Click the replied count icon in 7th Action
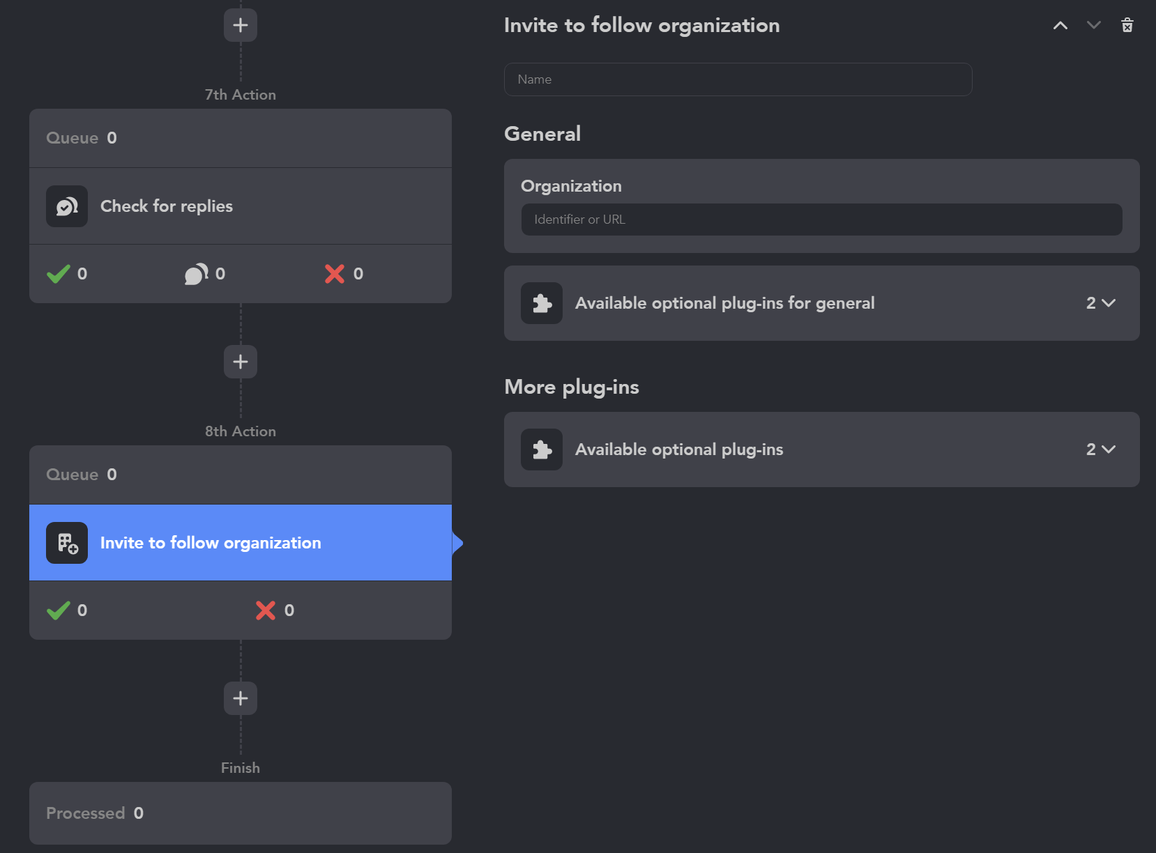Viewport: 1156px width, 853px height. click(x=197, y=274)
